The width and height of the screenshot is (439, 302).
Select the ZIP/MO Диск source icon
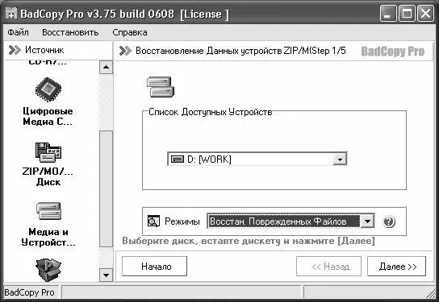click(48, 152)
